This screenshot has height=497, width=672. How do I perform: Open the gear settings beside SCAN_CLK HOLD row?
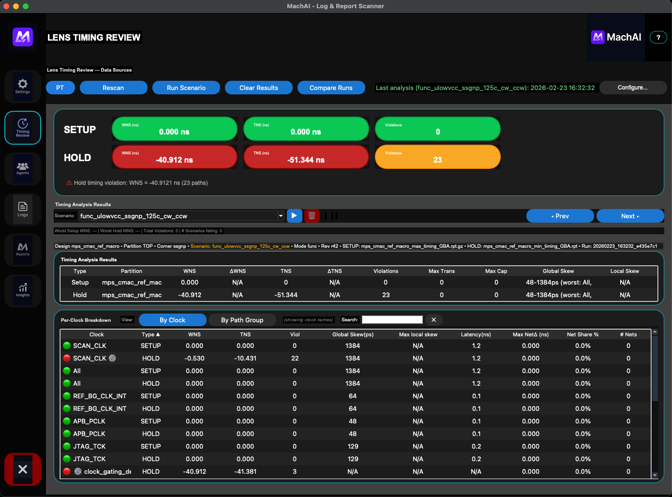(112, 358)
